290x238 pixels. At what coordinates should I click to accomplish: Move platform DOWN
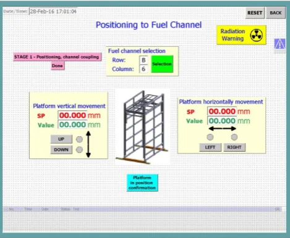[x=61, y=150]
